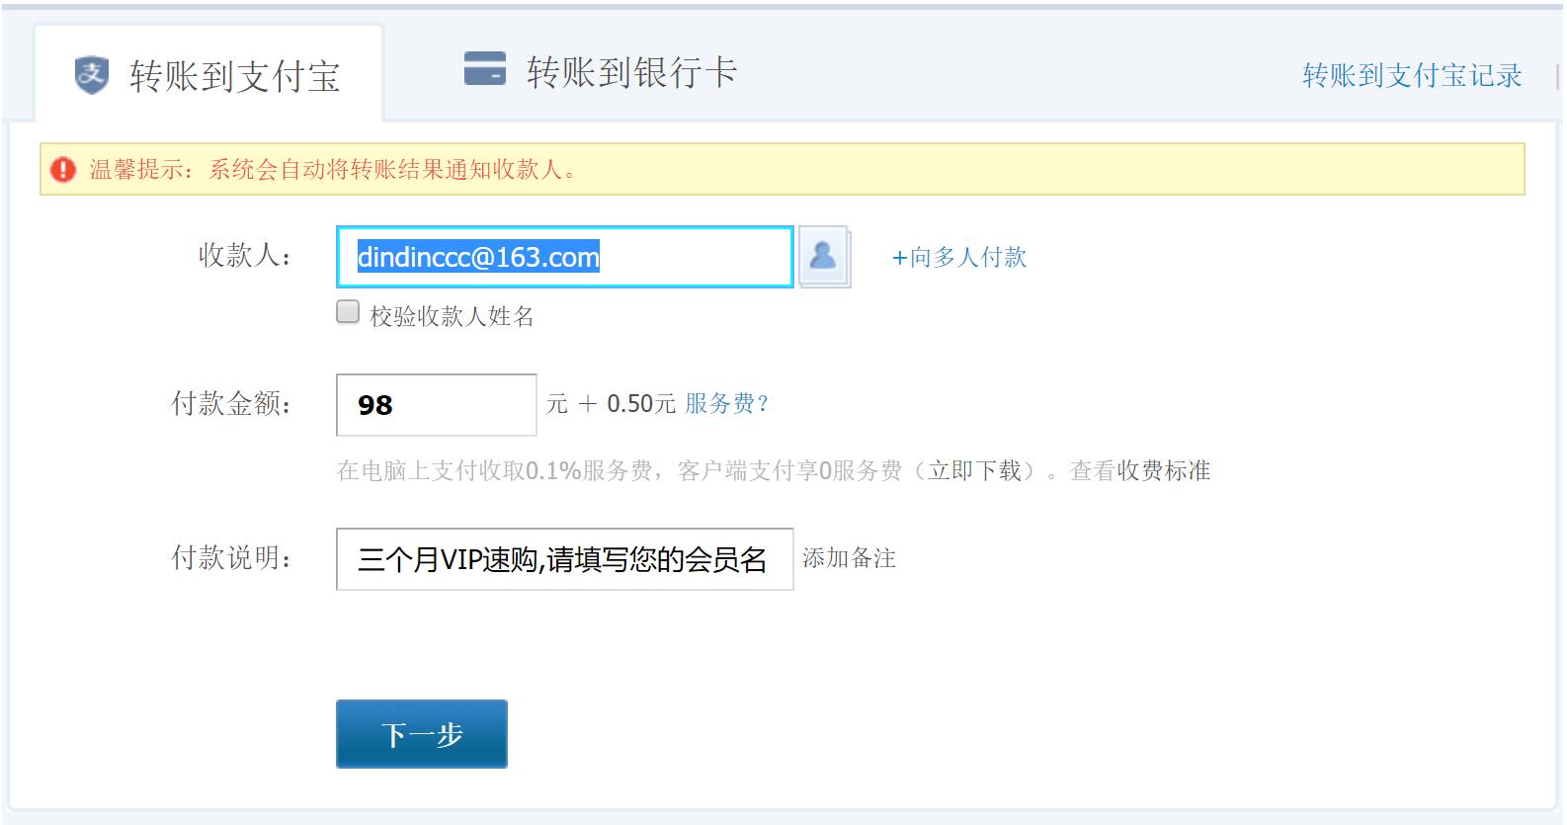1567x825 pixels.
Task: Click the +向多人付款 link
Action: pyautogui.click(x=958, y=258)
